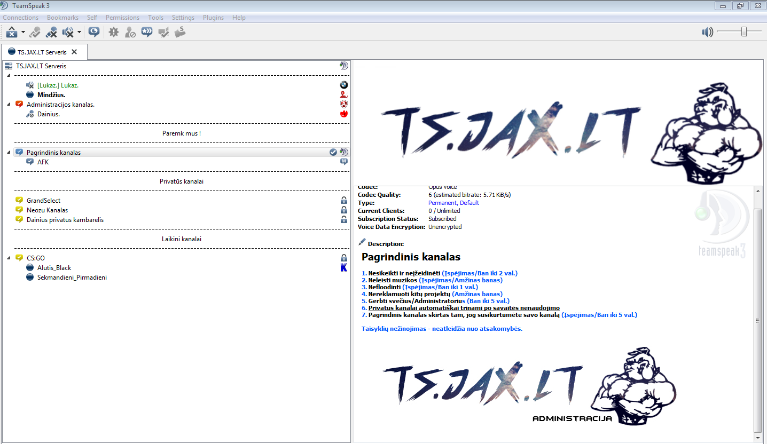
Task: Collapse the Administracijos kanalas channel
Action: click(9, 105)
